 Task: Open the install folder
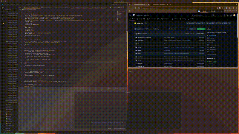click(139, 54)
